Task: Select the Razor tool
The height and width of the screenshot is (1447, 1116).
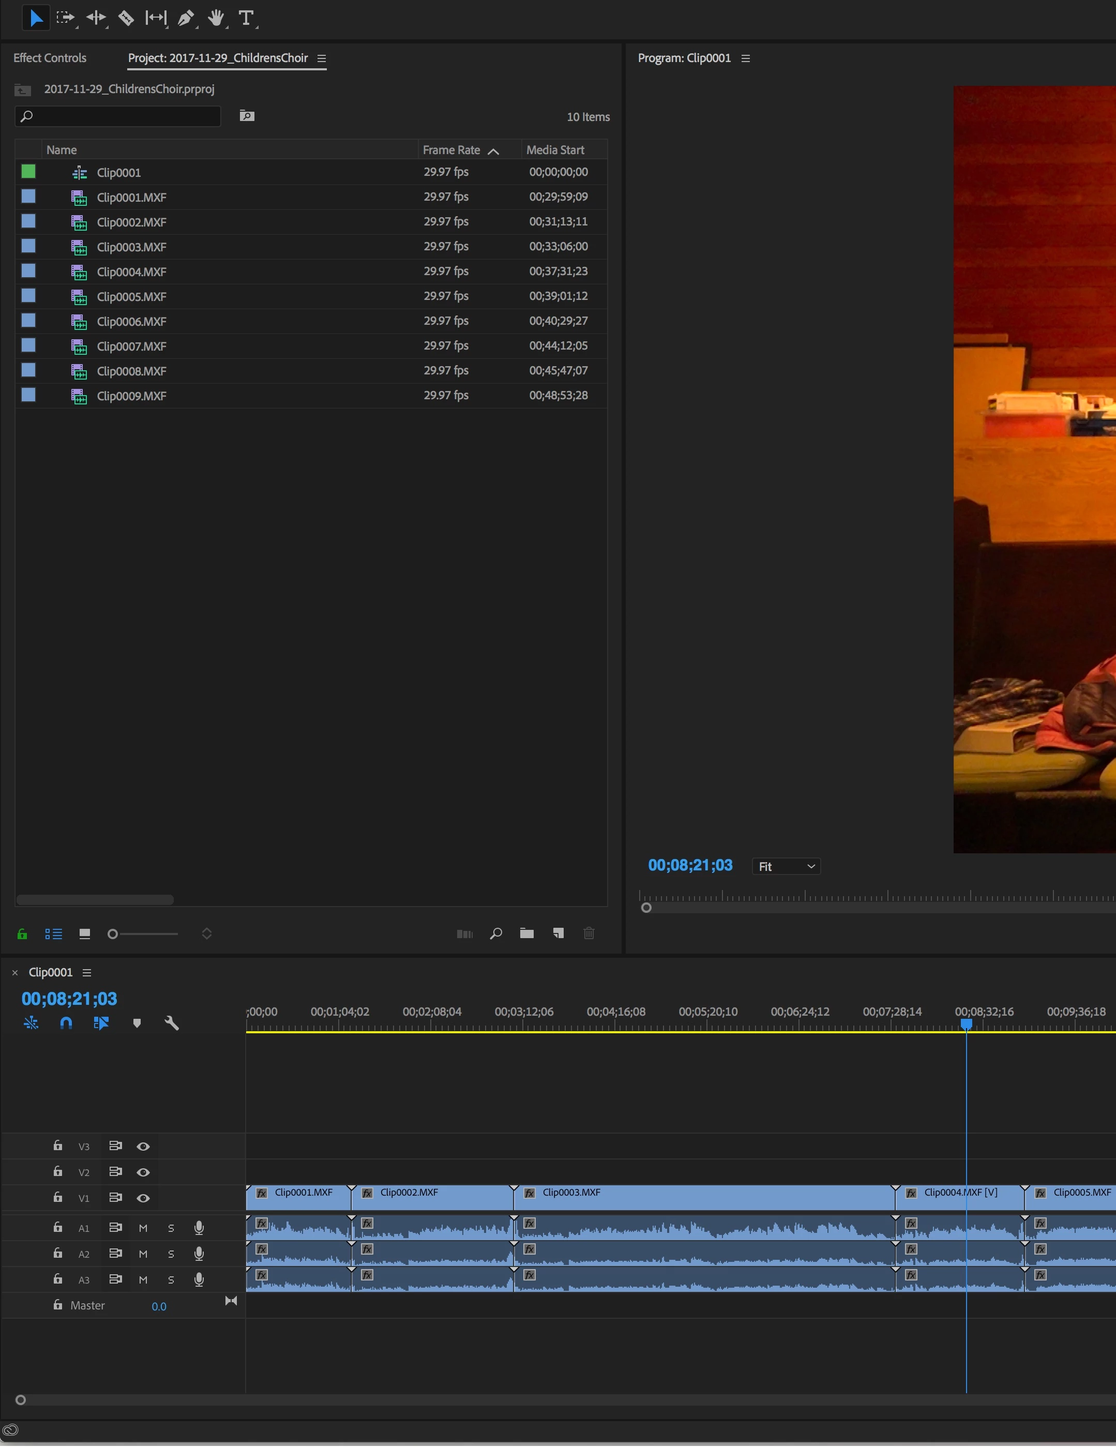Action: click(x=125, y=19)
